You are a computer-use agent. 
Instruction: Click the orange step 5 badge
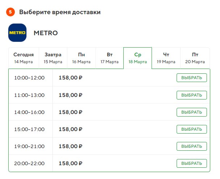click(x=10, y=12)
